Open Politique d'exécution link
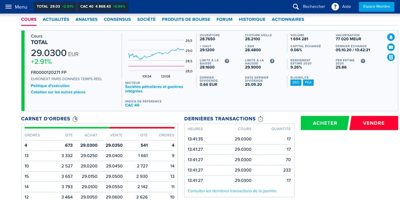400x200 pixels. click(50, 86)
